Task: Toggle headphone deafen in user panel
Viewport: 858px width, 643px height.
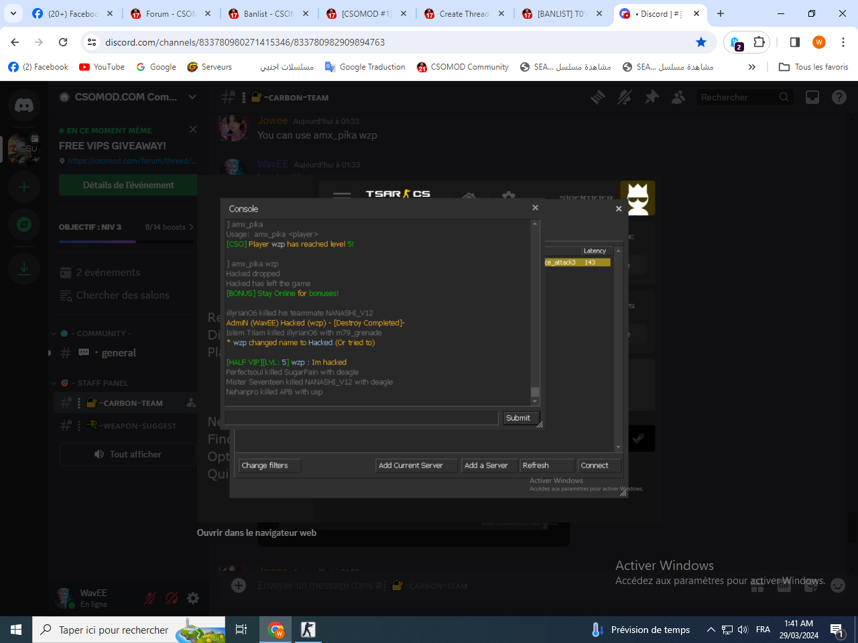Action: pos(172,598)
